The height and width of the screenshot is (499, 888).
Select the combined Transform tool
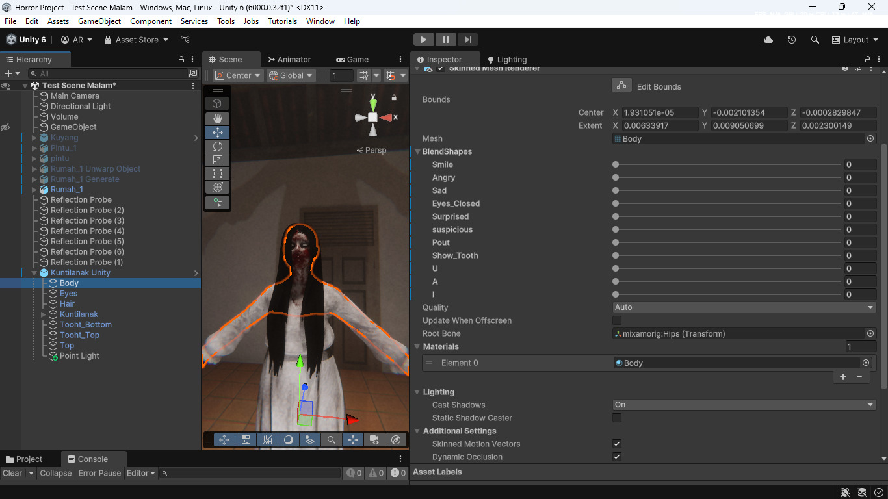[x=217, y=186]
